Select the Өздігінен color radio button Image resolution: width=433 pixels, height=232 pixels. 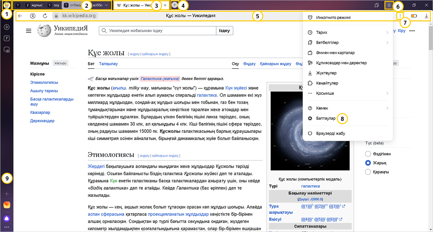368,154
